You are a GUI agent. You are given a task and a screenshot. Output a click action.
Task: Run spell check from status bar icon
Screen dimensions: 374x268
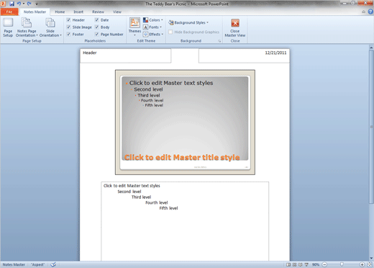[x=53, y=264]
